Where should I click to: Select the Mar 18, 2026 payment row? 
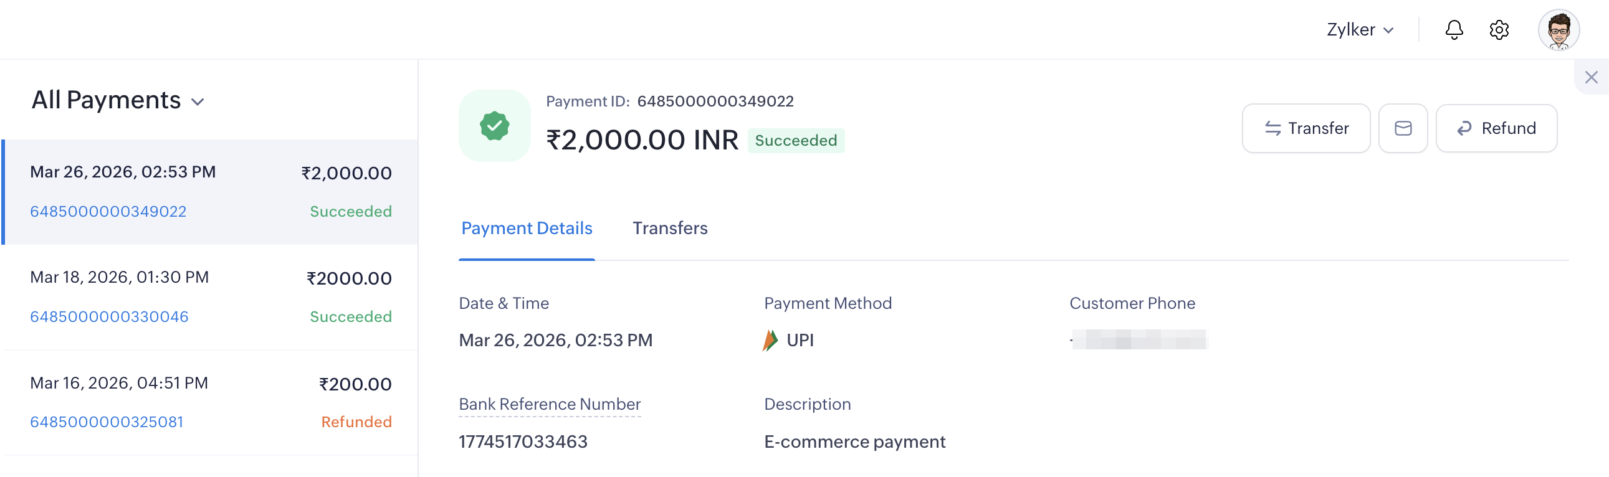click(x=211, y=296)
